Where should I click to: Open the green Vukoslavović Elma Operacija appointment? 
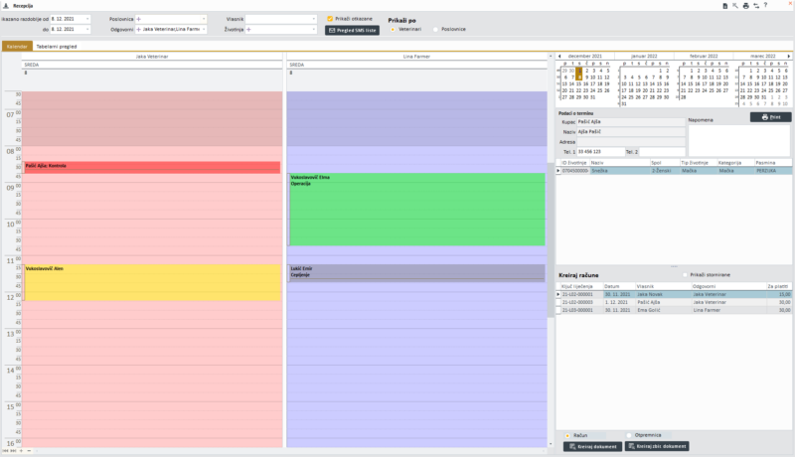(416, 210)
